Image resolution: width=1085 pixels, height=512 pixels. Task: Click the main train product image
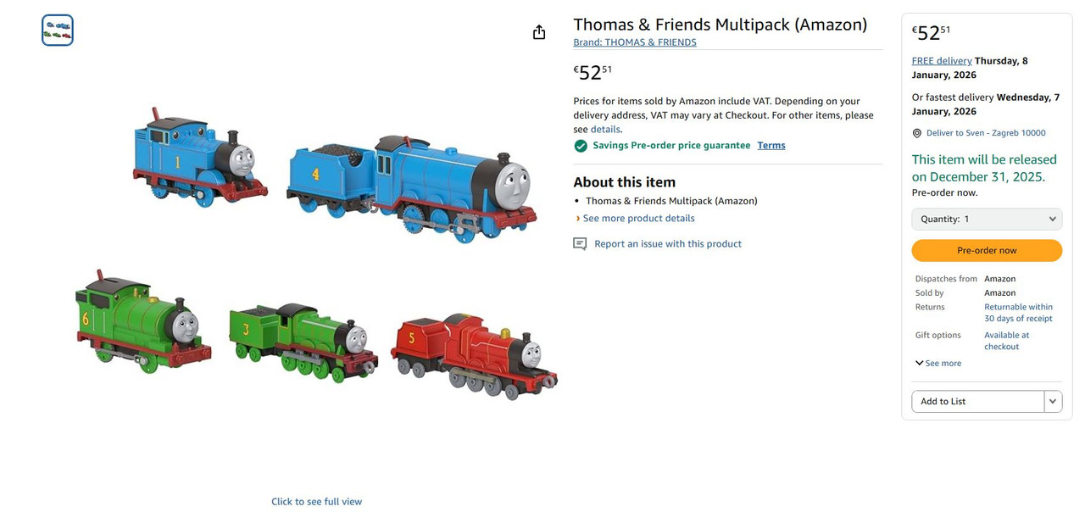[316, 253]
